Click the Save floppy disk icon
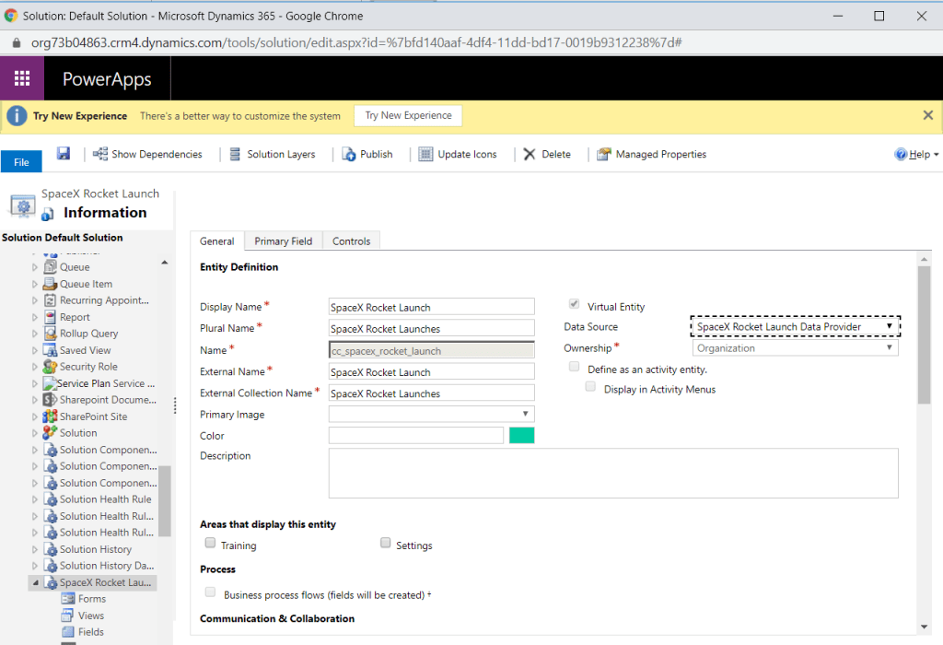The image size is (943, 645). click(x=64, y=154)
